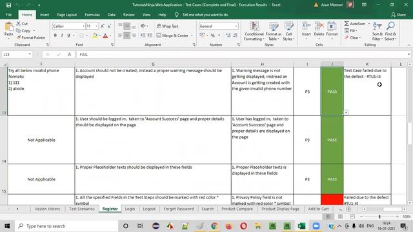
Task: Add a new sheet with plus icon
Action: pyautogui.click(x=348, y=209)
